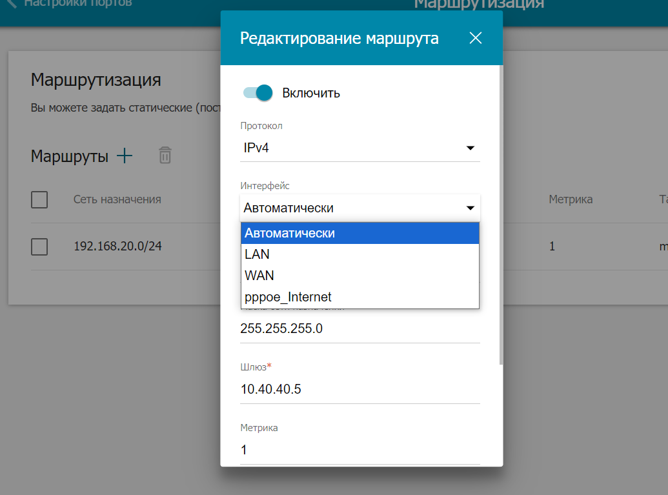This screenshot has height=495, width=668.
Task: Click the 255.255.255.0 netmask field
Action: click(360, 328)
